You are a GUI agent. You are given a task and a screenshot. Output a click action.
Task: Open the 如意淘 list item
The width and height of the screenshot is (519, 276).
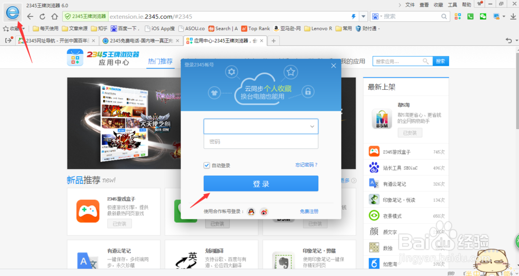tap(406, 264)
